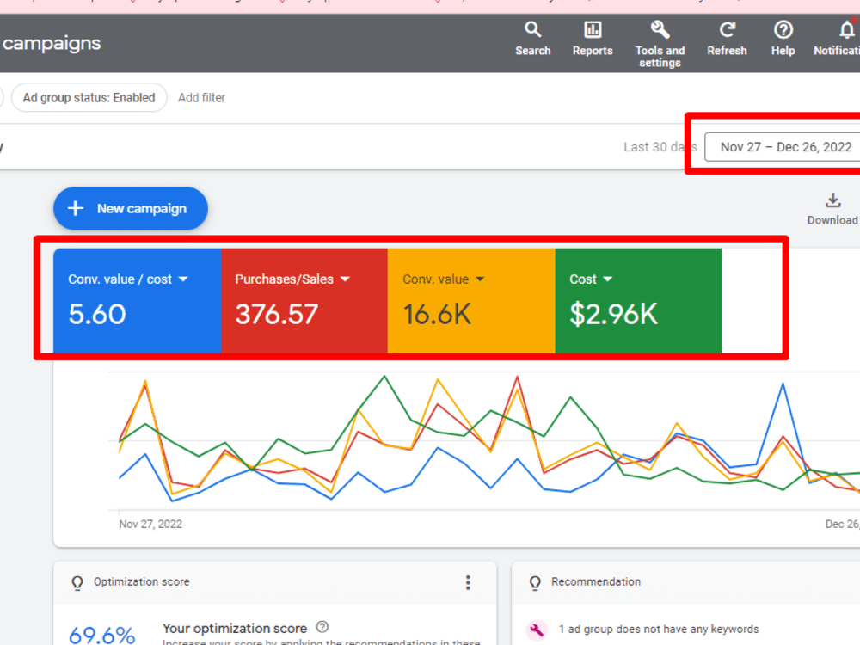Click the Nov 27, 2022 axis label
Viewport: 860px width, 645px height.
pyautogui.click(x=150, y=525)
